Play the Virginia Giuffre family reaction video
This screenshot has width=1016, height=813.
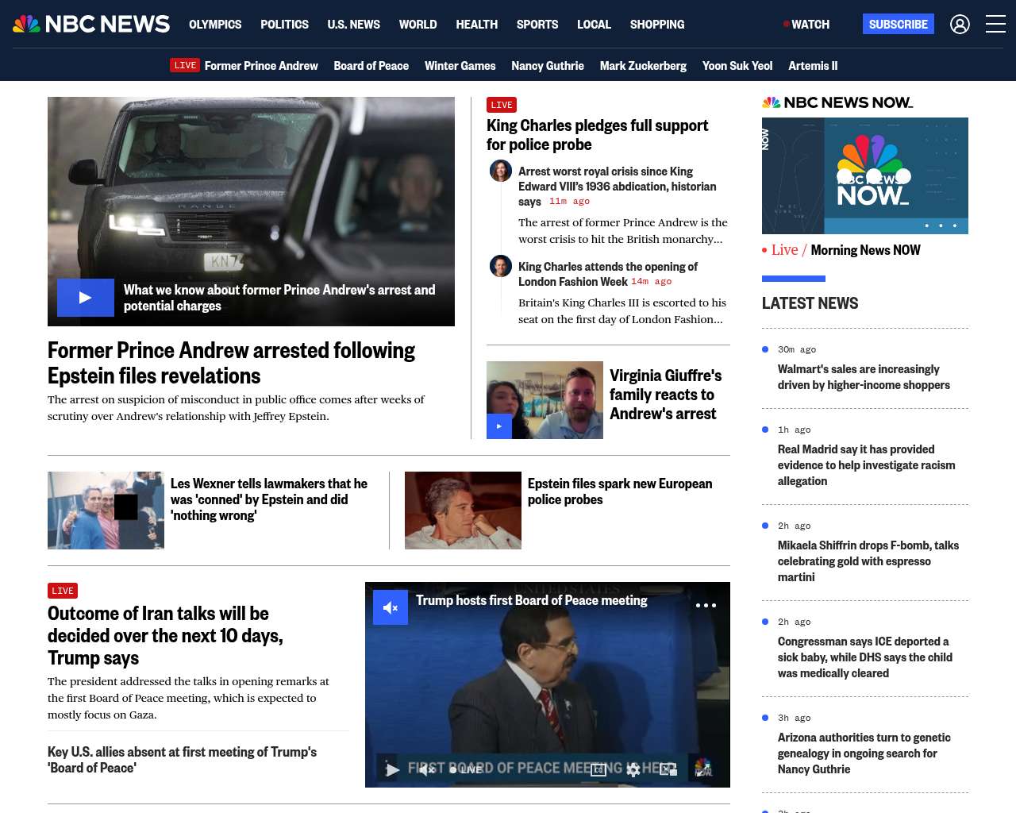(x=499, y=426)
